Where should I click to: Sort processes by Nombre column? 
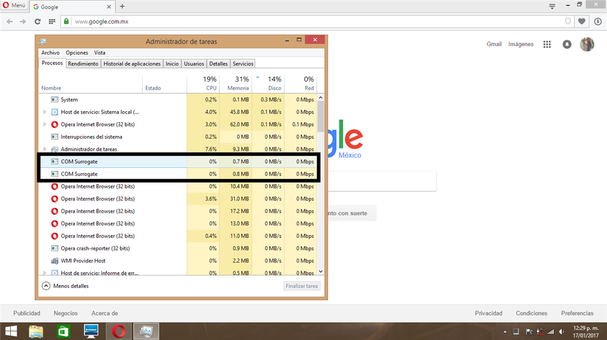click(x=91, y=83)
